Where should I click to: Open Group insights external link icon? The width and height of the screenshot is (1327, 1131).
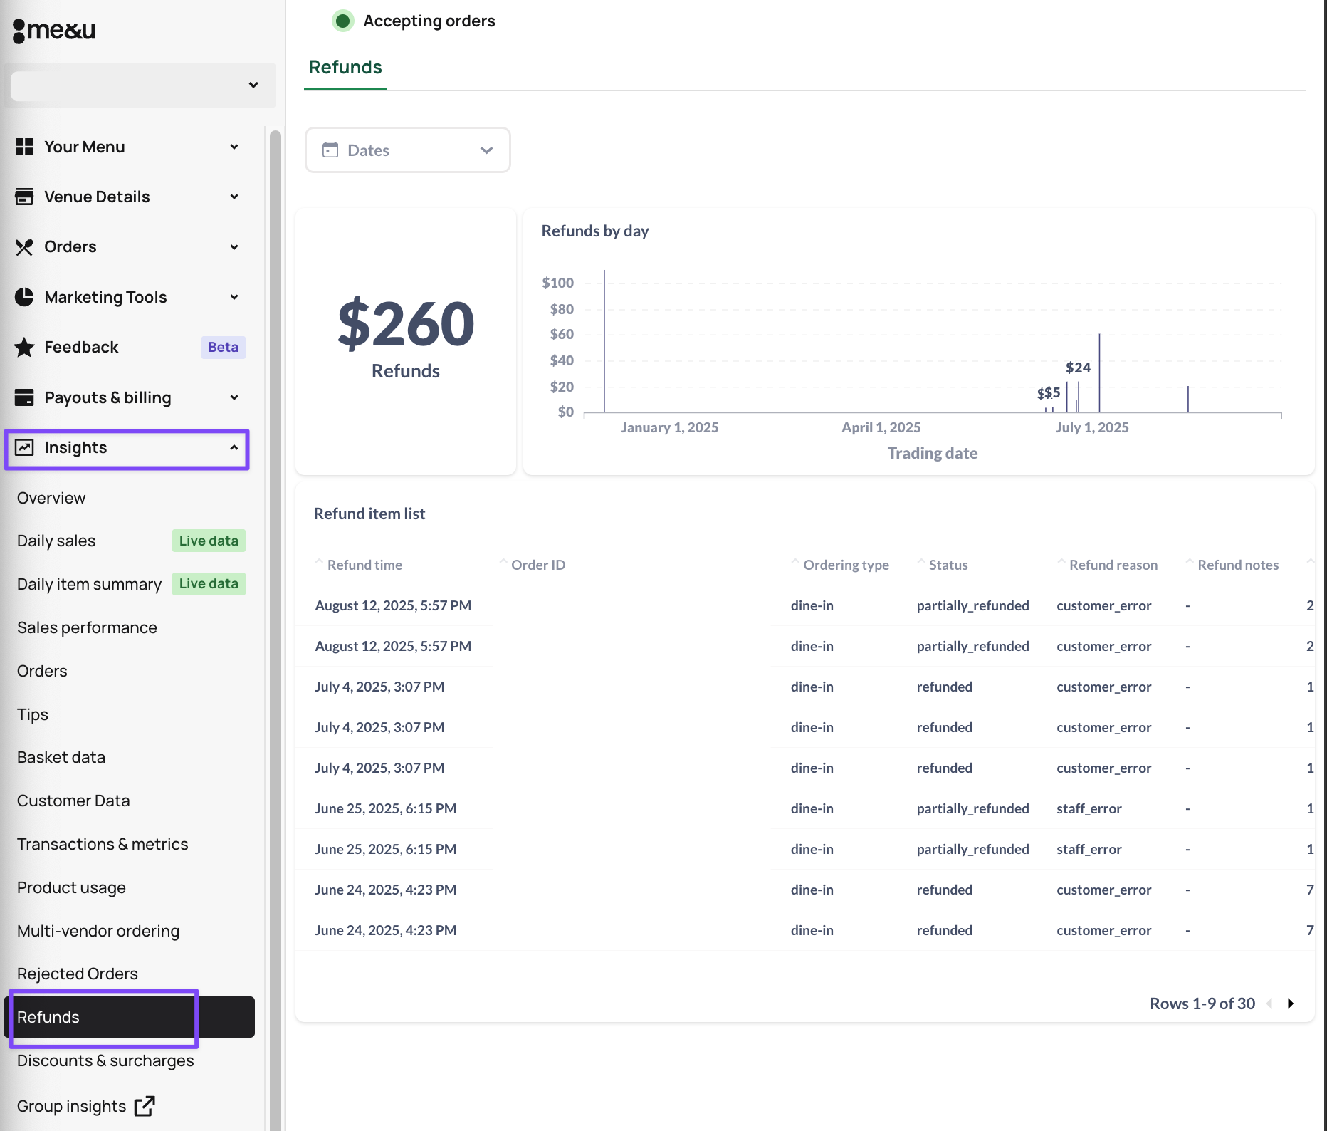click(x=145, y=1105)
